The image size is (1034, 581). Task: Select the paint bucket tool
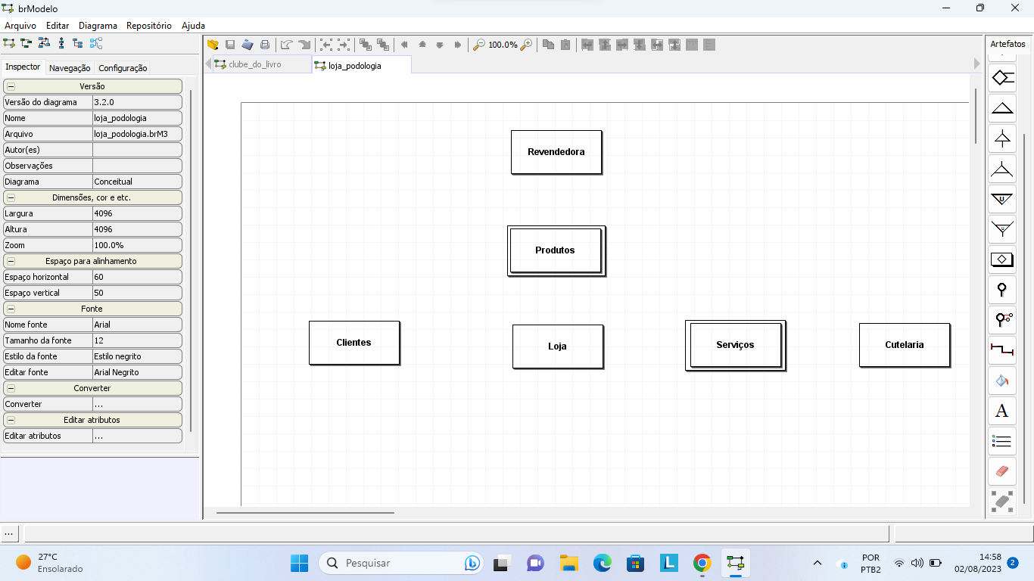[x=1002, y=381]
